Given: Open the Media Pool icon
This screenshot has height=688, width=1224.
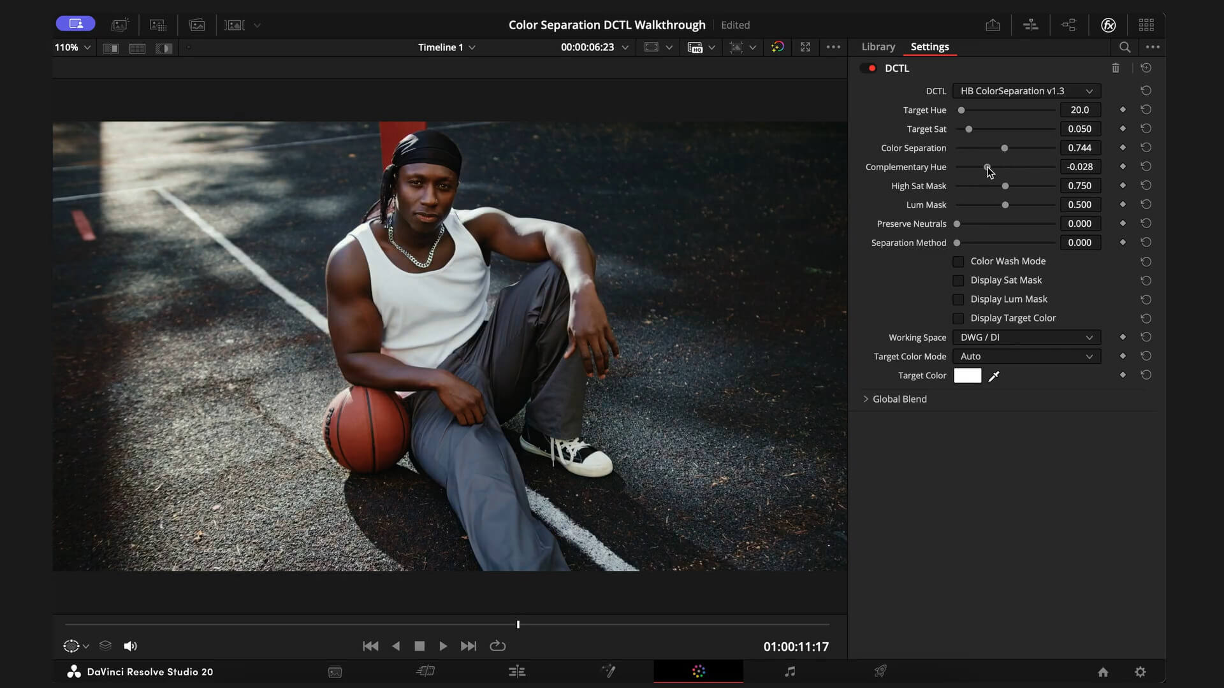Looking at the screenshot, I should pos(198,25).
